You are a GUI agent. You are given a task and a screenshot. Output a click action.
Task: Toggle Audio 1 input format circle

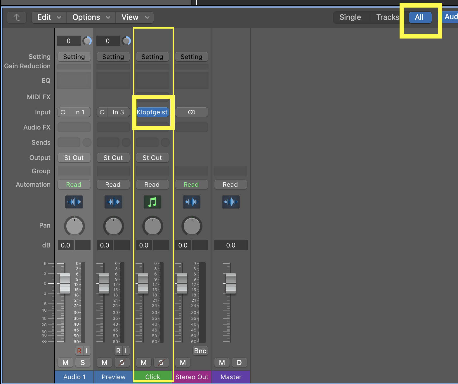tap(63, 112)
